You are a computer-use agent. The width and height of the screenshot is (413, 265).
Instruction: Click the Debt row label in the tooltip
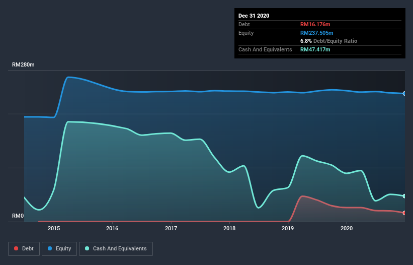[x=244, y=24]
